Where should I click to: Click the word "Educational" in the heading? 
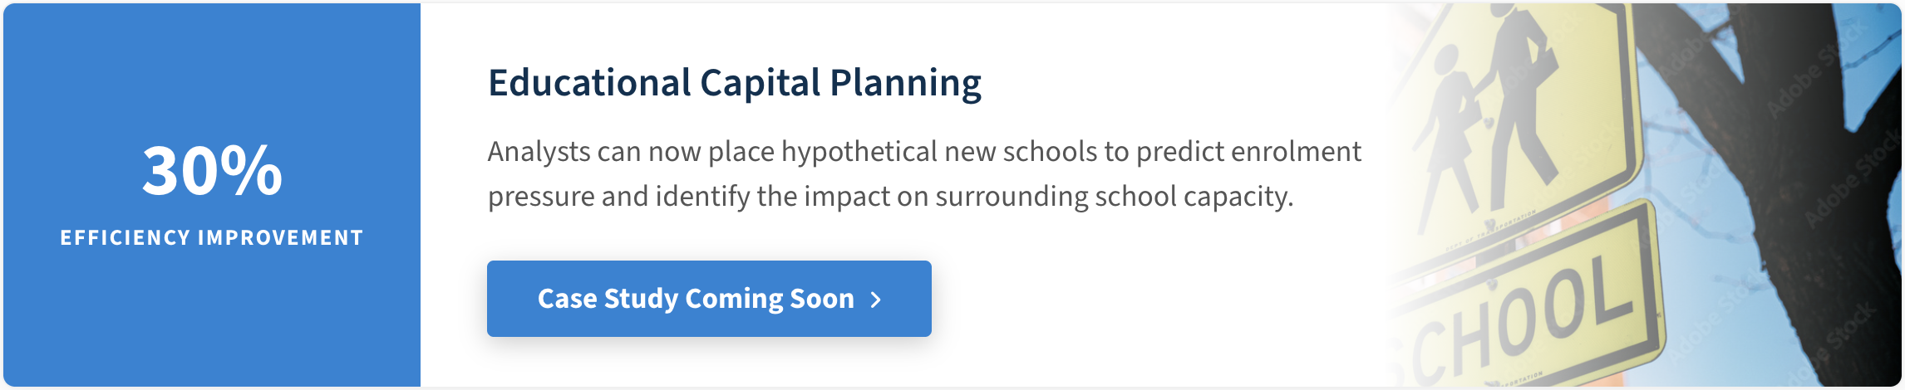590,83
